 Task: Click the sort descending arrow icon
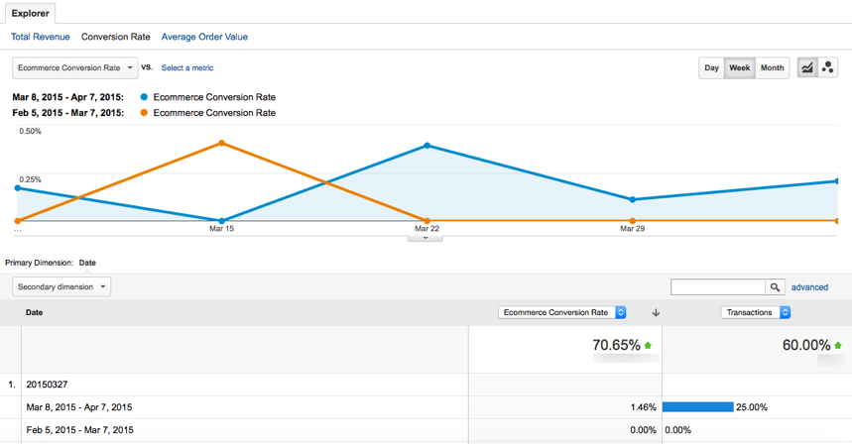(656, 312)
